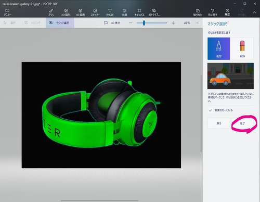This screenshot has height=202, width=260.
Task: Select the テキスト (Text) tool
Action: point(110,12)
